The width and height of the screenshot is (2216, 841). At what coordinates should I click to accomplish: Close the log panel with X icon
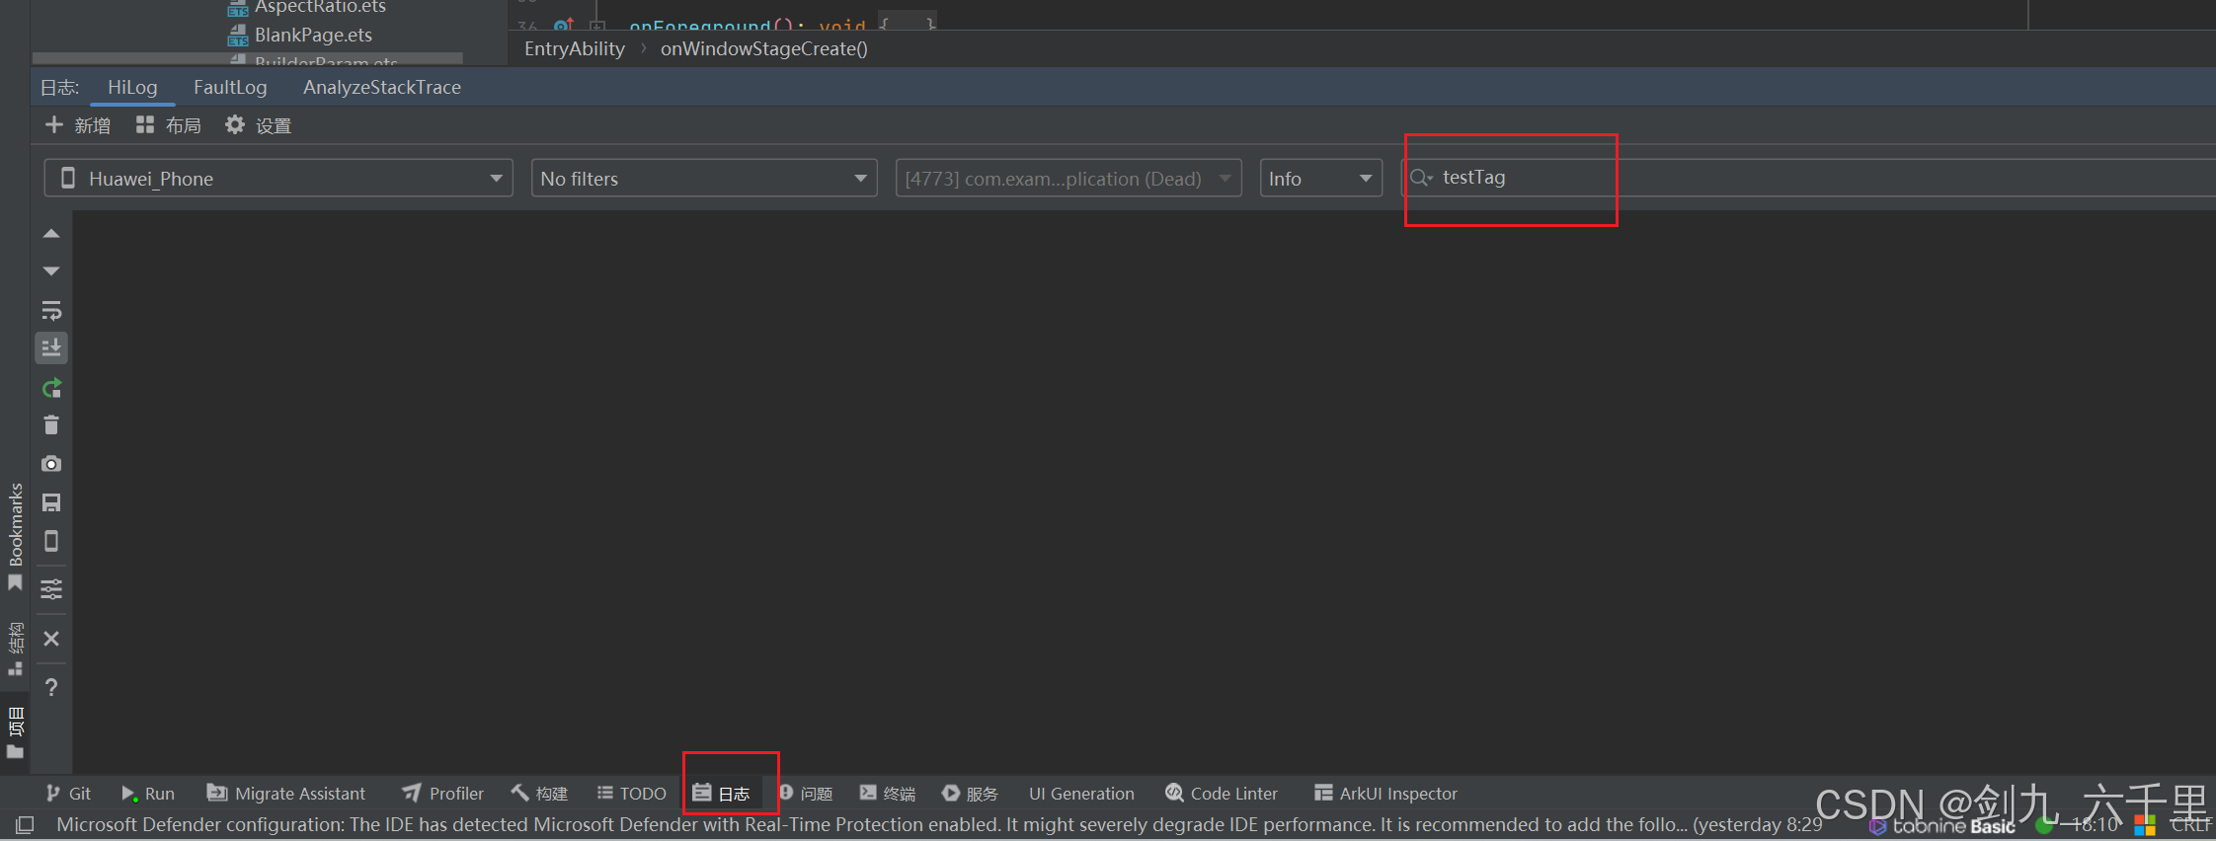[x=51, y=639]
